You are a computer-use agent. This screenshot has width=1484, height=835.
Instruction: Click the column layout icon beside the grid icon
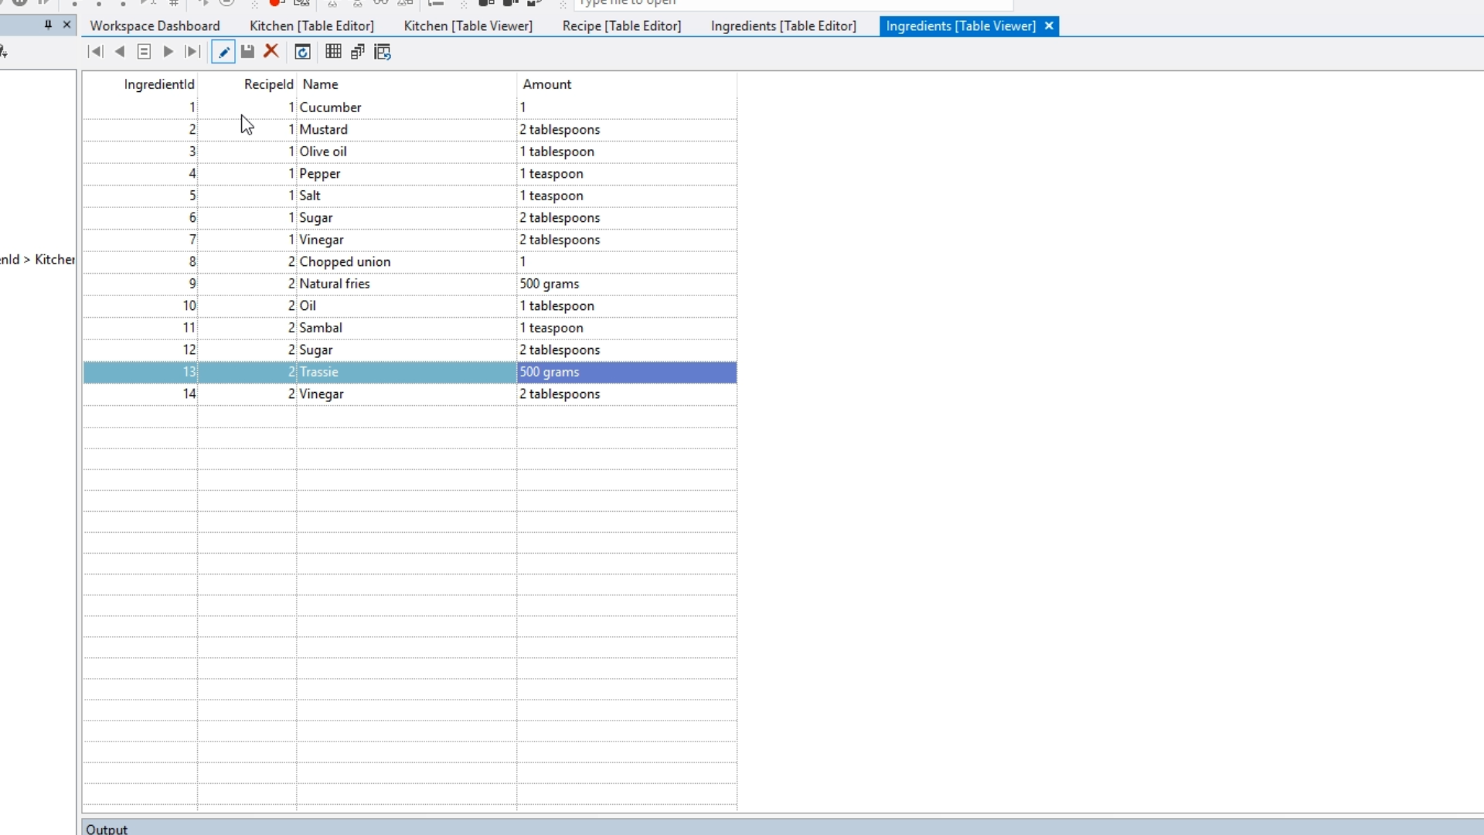click(x=357, y=52)
